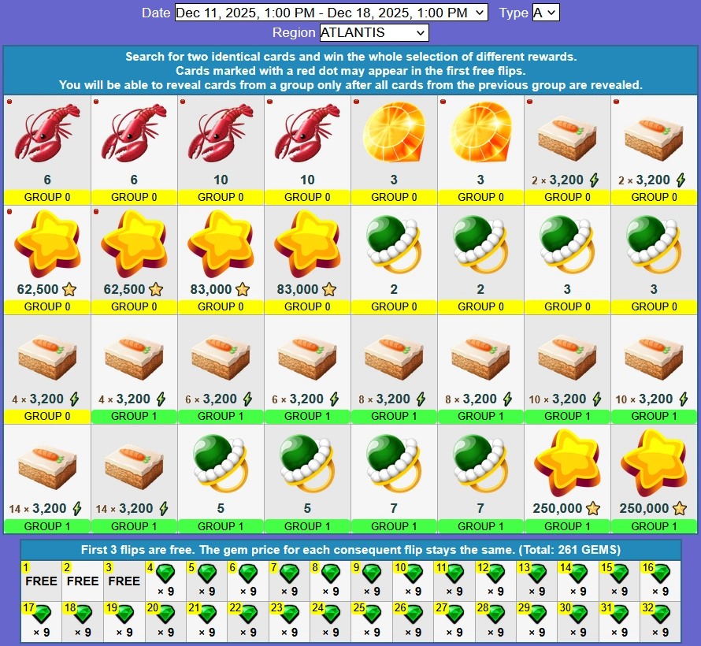Click the 'Search for two identical cards' instruction
701x646 pixels.
point(351,57)
